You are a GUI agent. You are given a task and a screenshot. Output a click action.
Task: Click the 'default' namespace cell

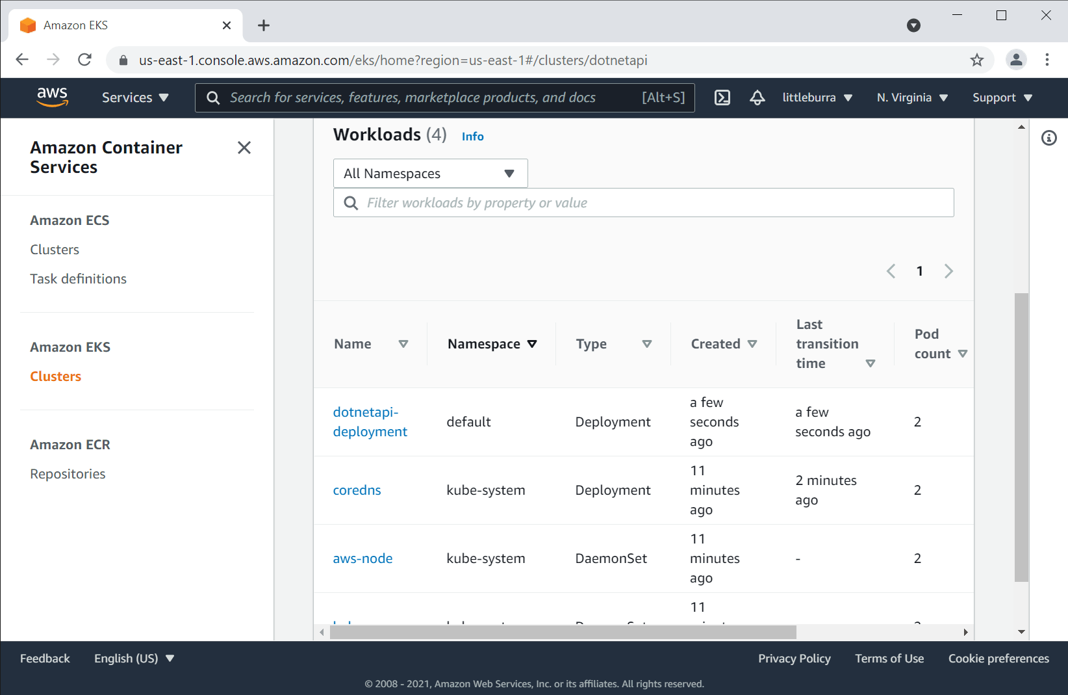pyautogui.click(x=468, y=422)
